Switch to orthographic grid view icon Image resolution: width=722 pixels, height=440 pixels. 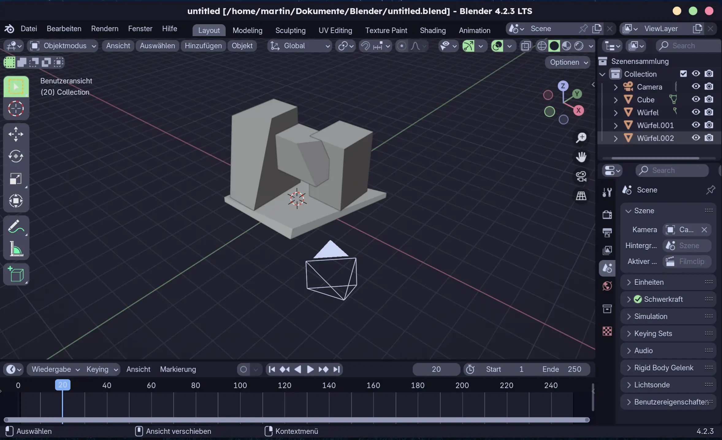pyautogui.click(x=581, y=196)
